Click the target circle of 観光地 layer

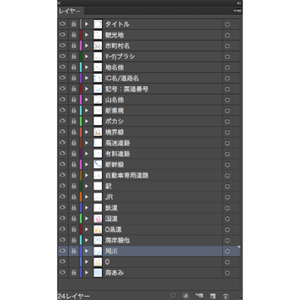[x=228, y=35]
